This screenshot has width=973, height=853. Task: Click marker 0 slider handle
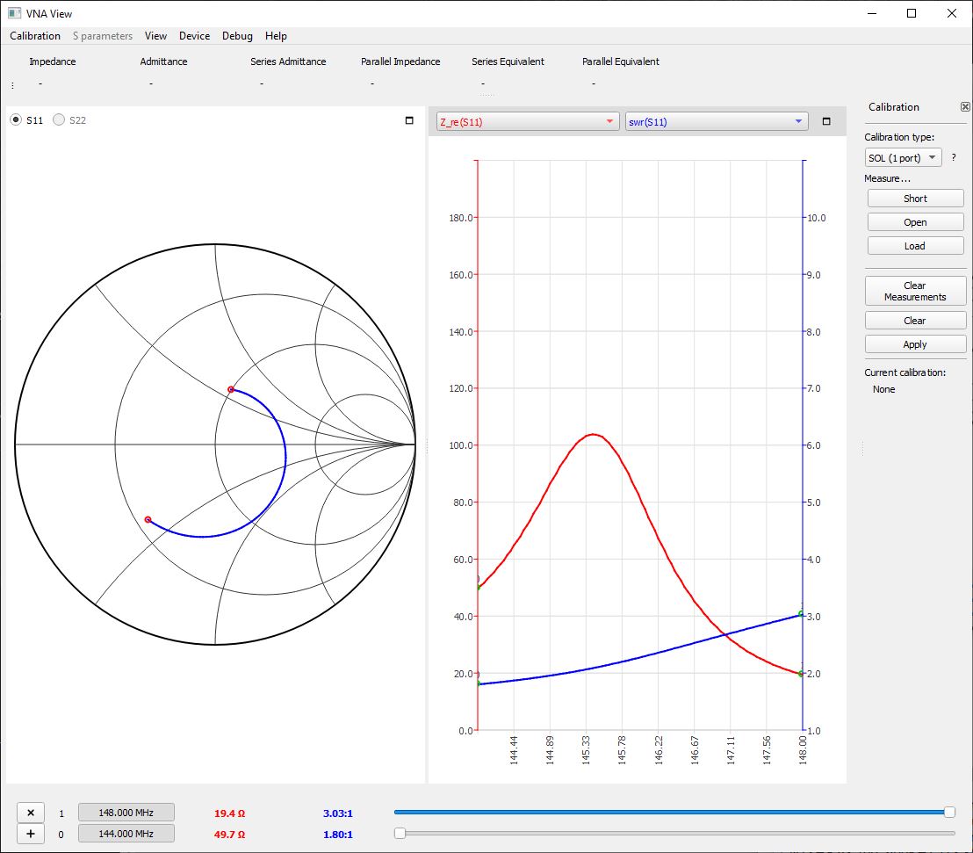coord(400,833)
